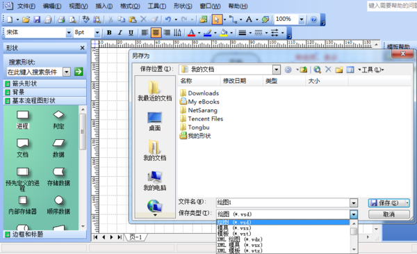This screenshot has width=417, height=254.
Task: Click the Line Color pen swatch
Action: (207, 33)
